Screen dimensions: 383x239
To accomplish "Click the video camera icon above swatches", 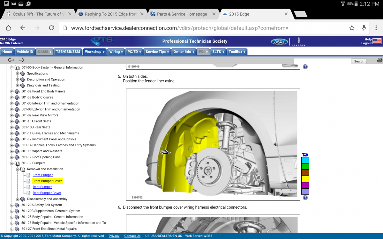I will pyautogui.click(x=305, y=155).
